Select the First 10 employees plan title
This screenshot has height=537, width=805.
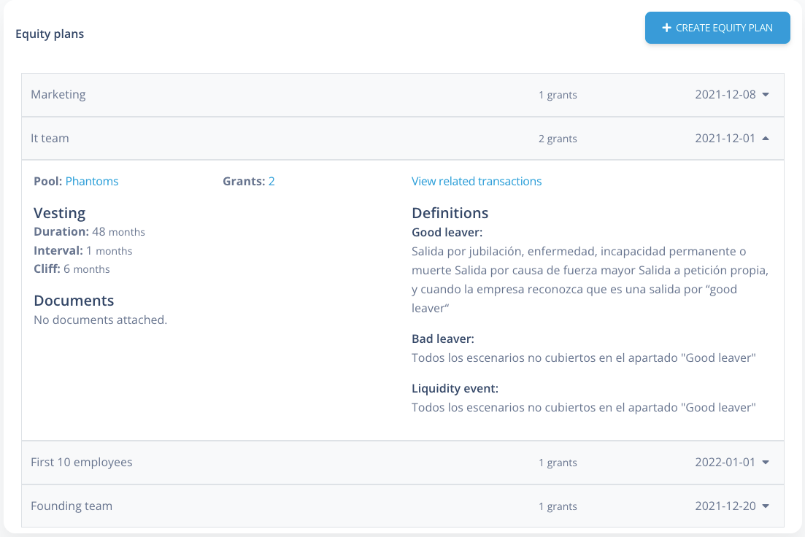pyautogui.click(x=82, y=462)
